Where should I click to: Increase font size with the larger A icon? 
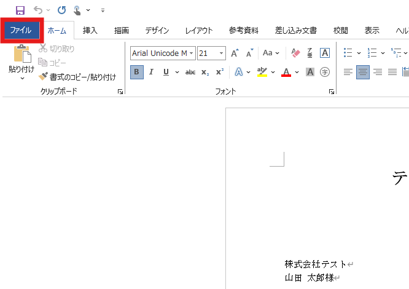[235, 53]
